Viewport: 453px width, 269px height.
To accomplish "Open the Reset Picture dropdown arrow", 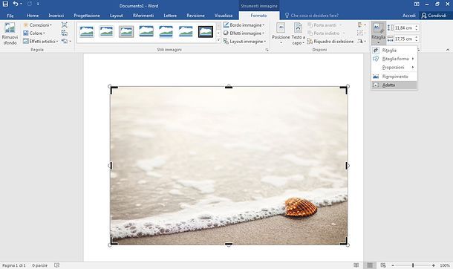I will [71, 42].
